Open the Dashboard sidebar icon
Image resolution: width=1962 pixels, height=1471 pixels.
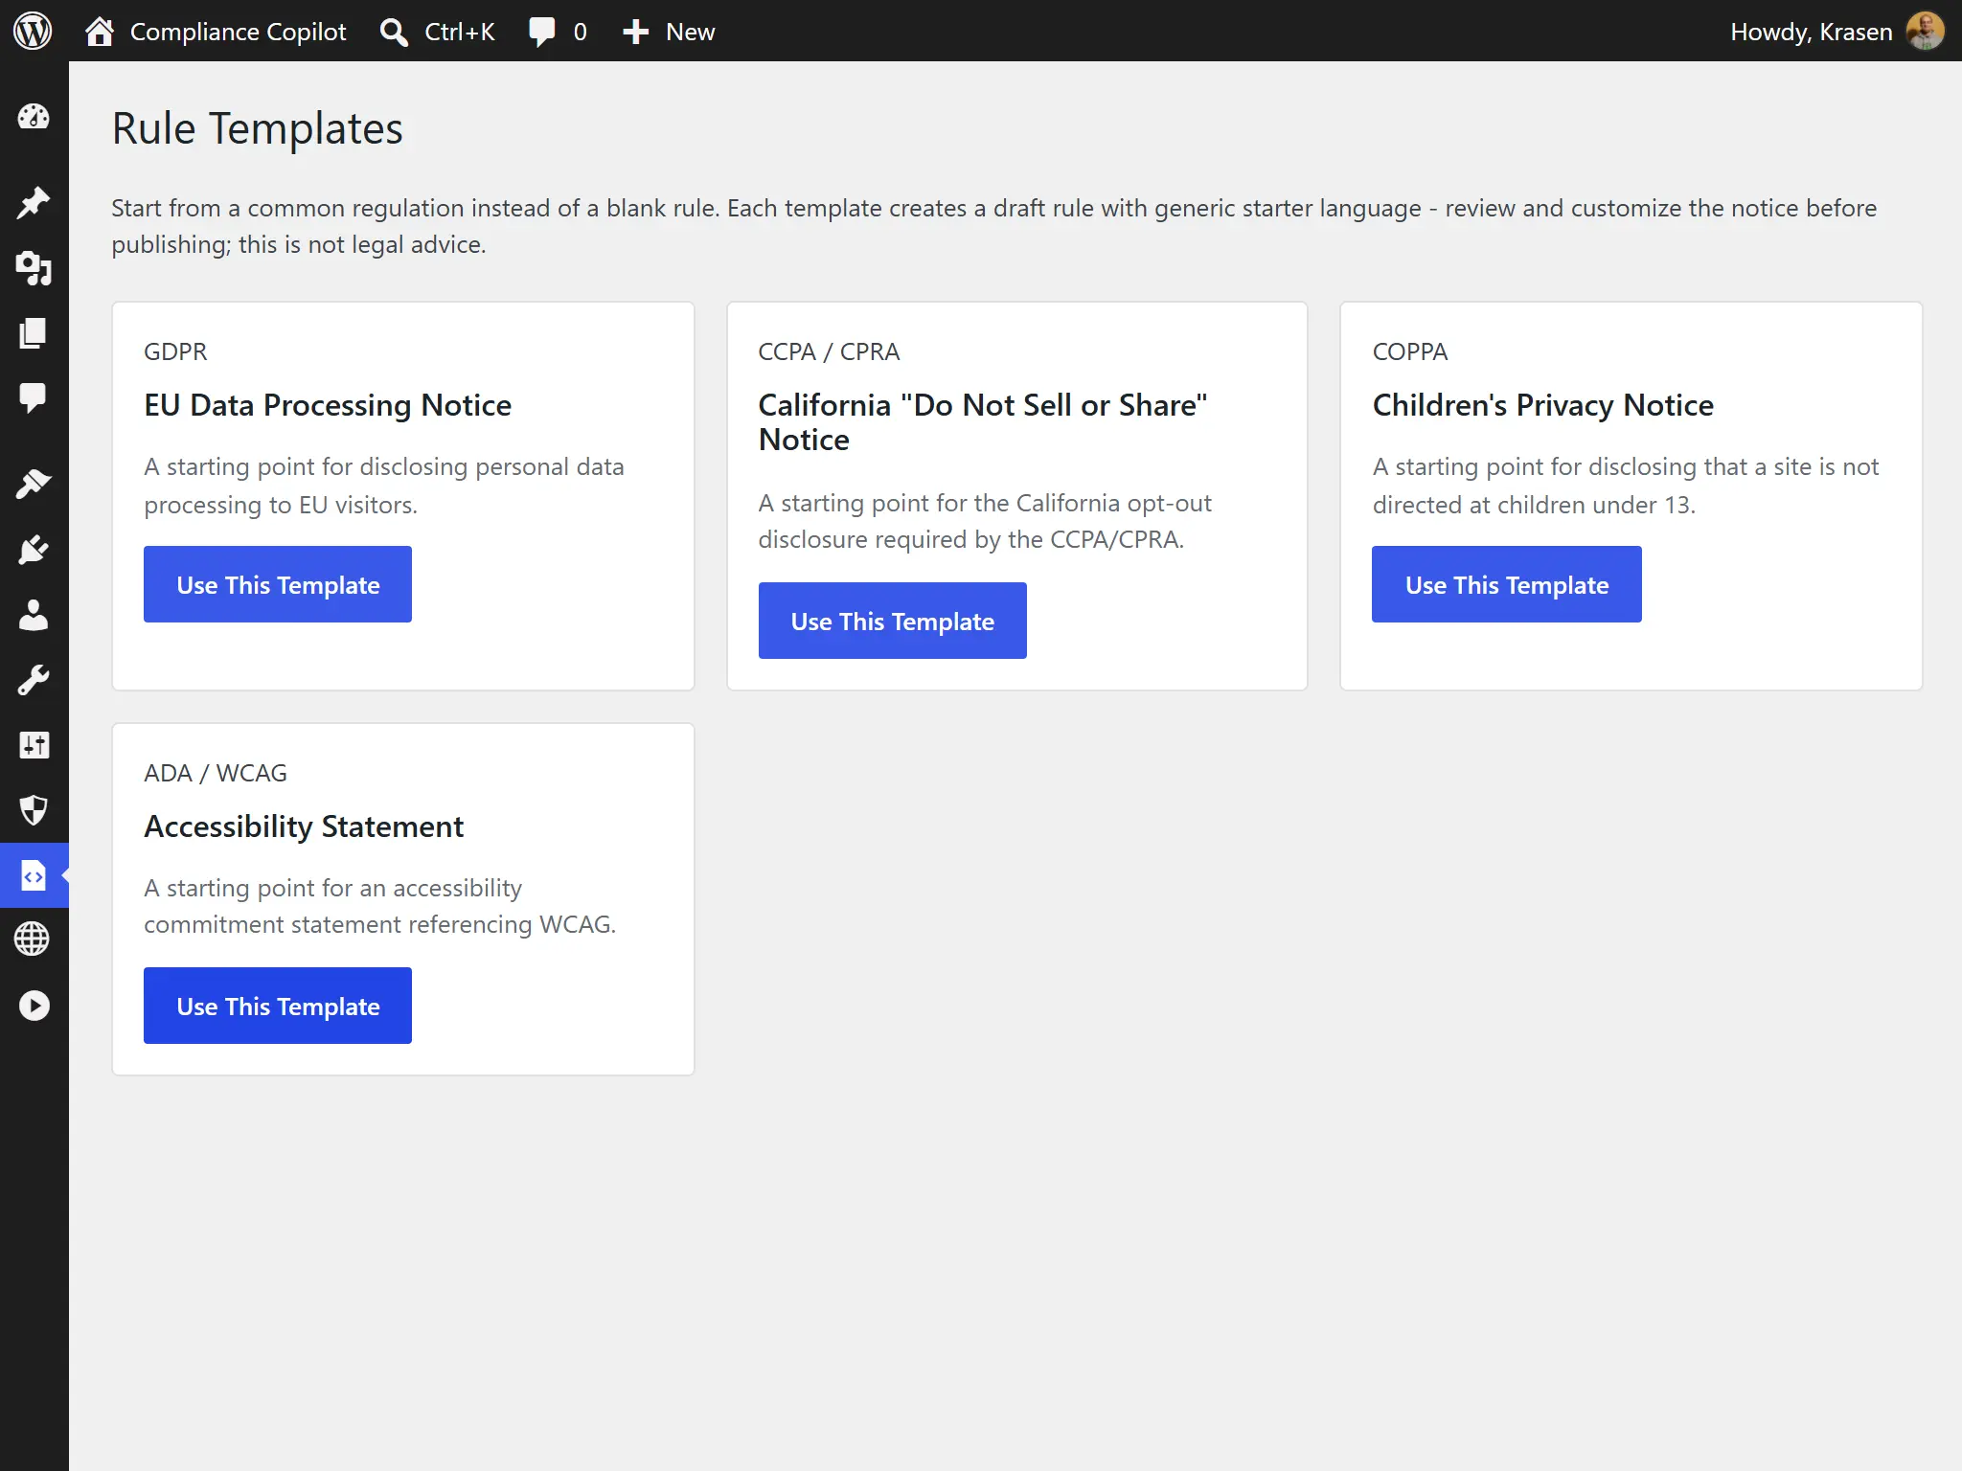point(34,117)
